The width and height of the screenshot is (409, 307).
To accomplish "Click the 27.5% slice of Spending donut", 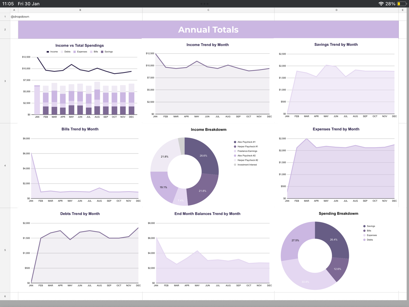I will tap(295, 240).
